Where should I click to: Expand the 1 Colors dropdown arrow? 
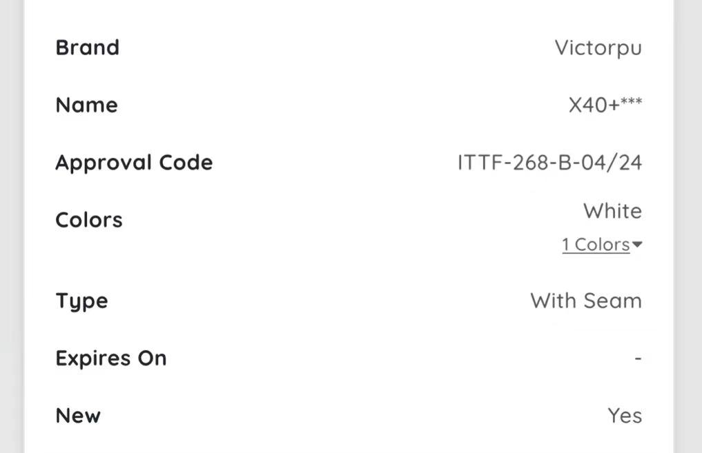click(x=636, y=244)
